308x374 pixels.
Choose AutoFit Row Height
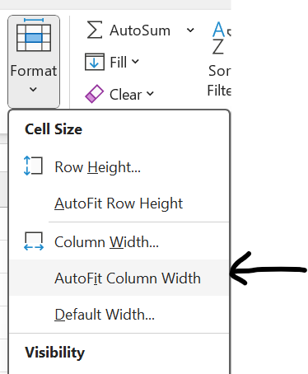coord(119,203)
